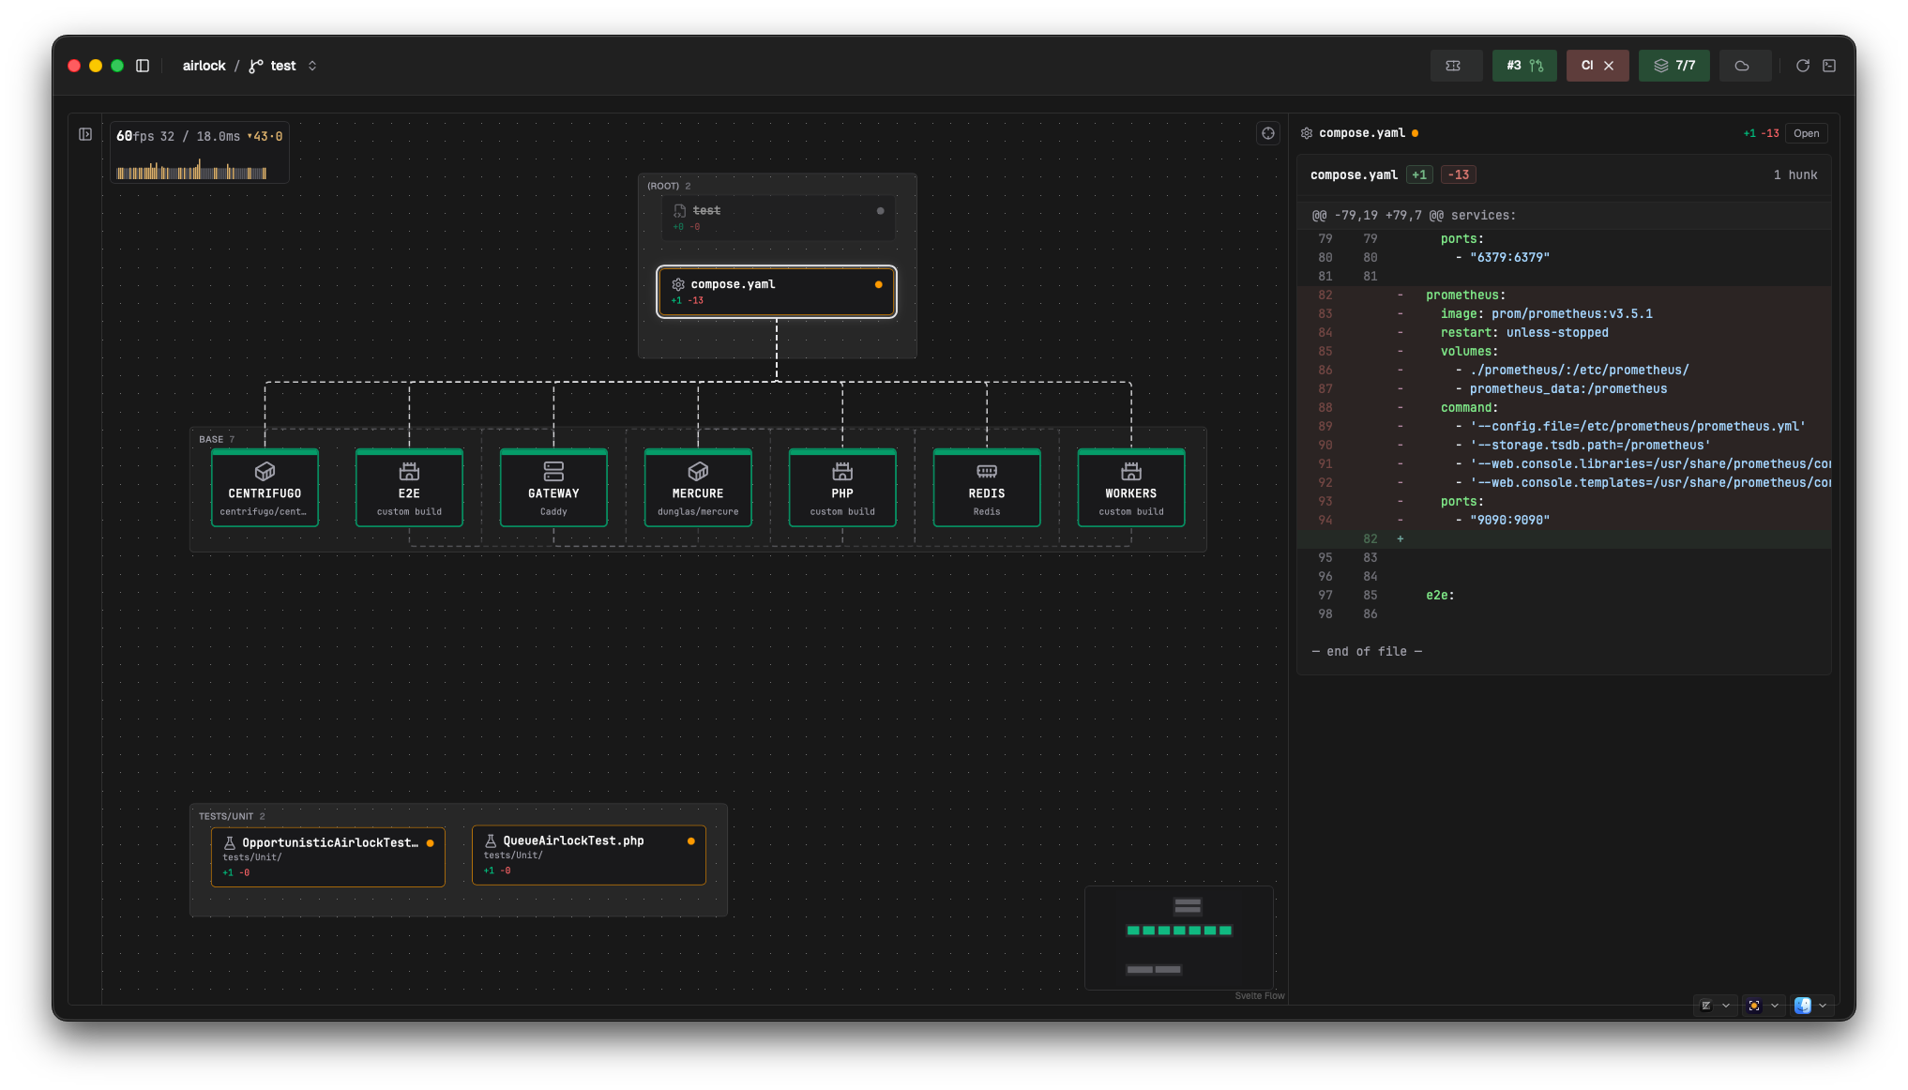Select the compose.yaml diff panel tab

[x=1361, y=133]
